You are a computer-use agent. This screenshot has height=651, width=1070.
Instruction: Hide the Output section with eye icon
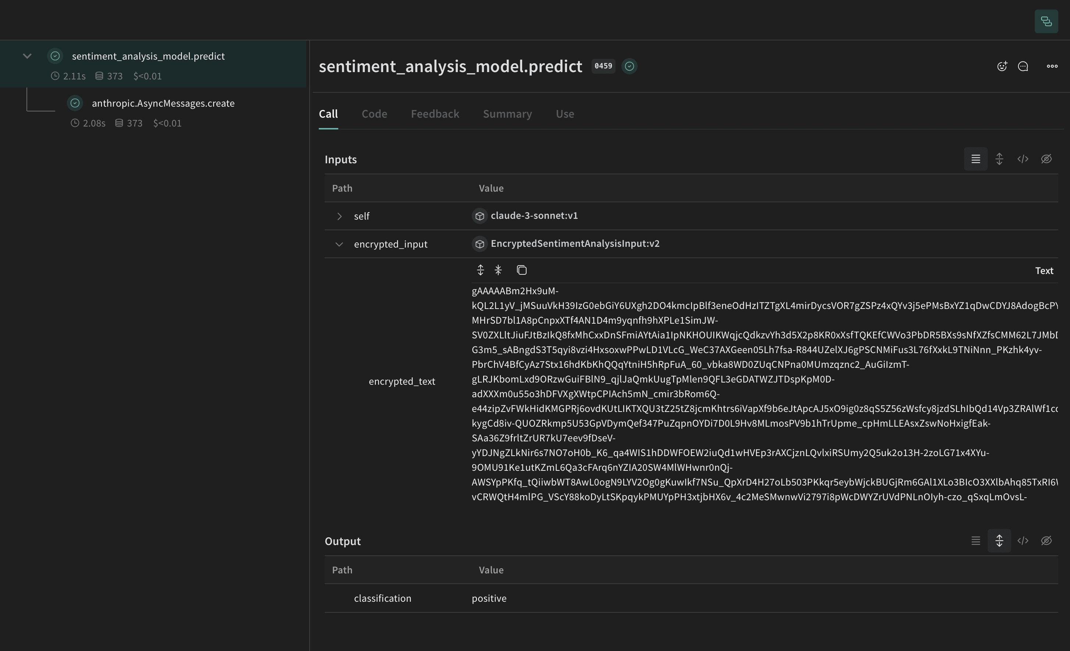coord(1046,541)
